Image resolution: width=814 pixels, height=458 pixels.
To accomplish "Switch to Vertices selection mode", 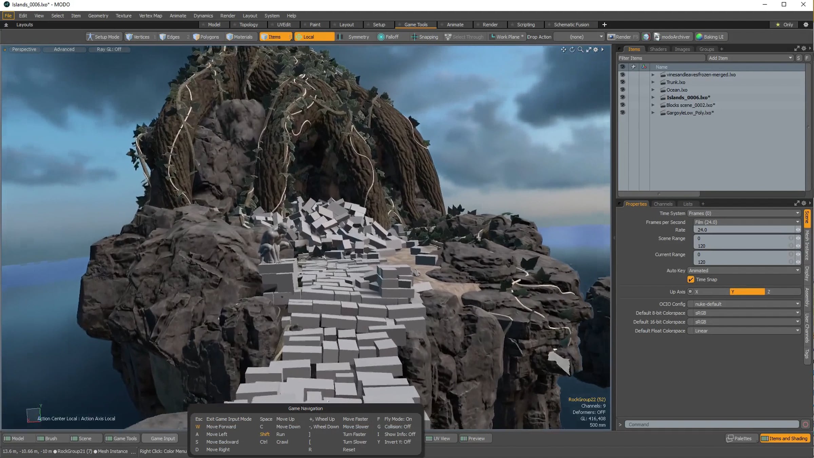I will click(138, 37).
